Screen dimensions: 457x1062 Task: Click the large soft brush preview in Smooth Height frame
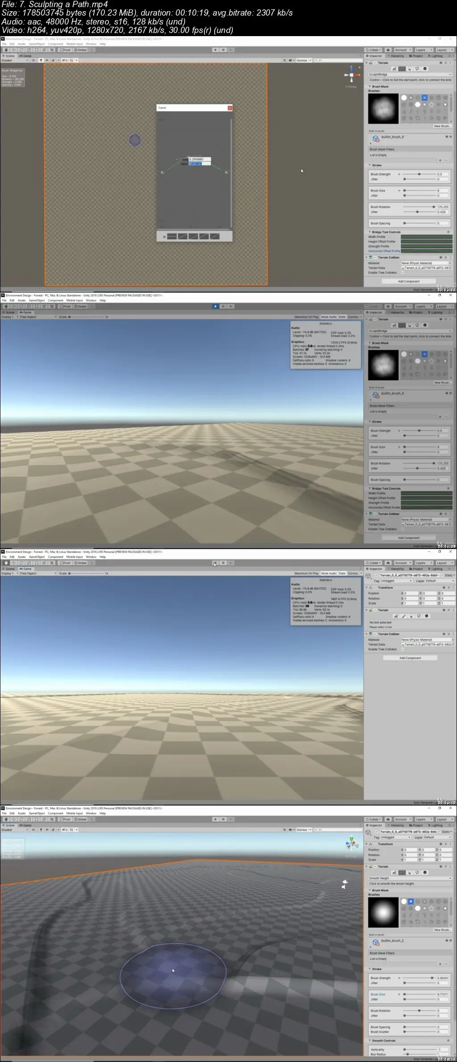coord(383,912)
